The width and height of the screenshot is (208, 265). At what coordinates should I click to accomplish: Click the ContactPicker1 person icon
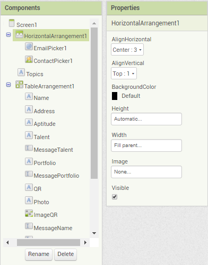click(x=29, y=59)
